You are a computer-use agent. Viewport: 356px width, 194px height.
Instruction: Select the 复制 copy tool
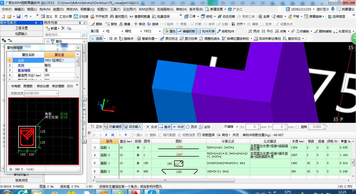111,24
